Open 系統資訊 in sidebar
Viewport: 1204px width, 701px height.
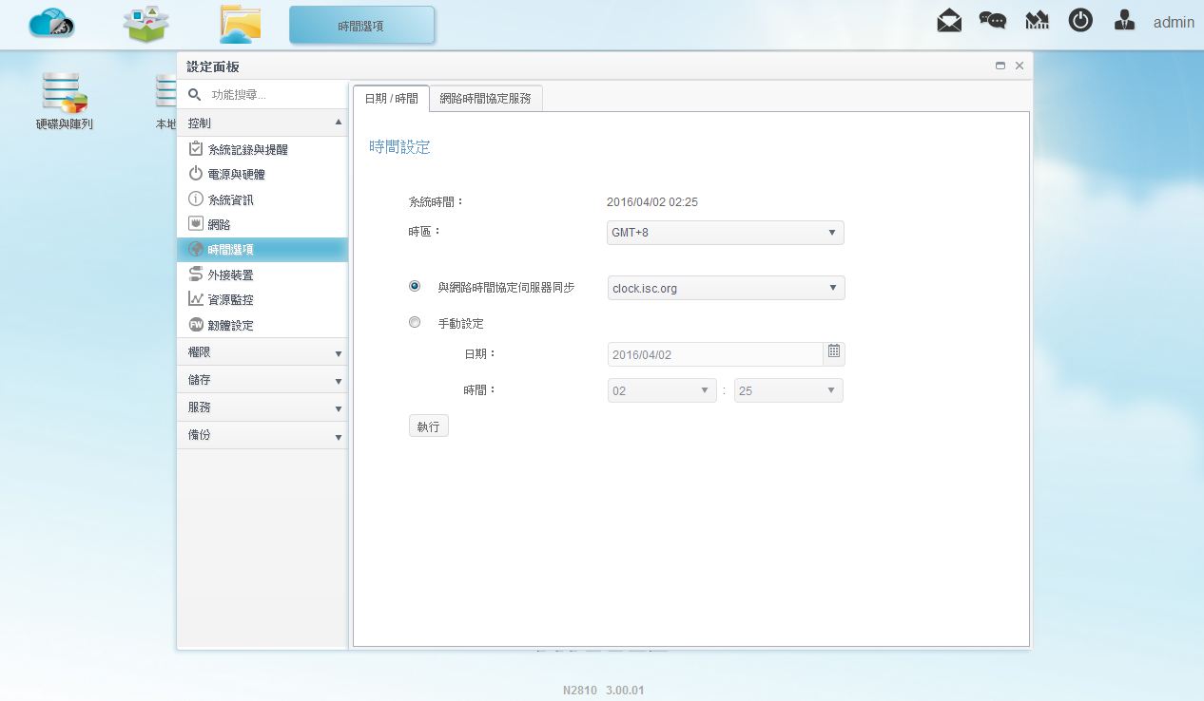click(x=262, y=199)
